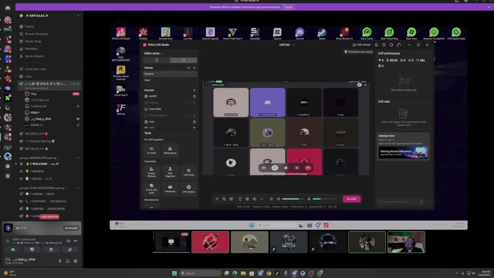Open Razer Cortex desktop shortcut
Viewport: 494px width, 278px height.
click(x=367, y=34)
